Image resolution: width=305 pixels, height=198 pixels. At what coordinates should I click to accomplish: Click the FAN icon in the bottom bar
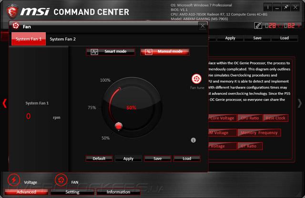(x=61, y=180)
